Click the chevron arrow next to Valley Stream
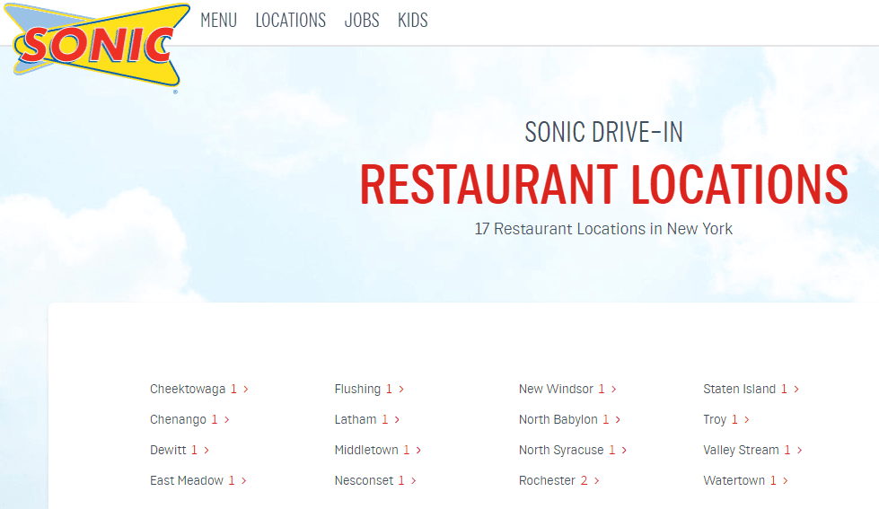879x509 pixels. click(x=799, y=450)
